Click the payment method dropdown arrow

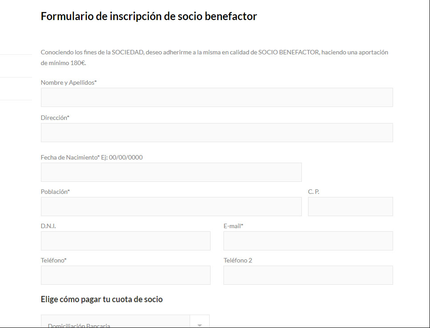[x=199, y=324]
